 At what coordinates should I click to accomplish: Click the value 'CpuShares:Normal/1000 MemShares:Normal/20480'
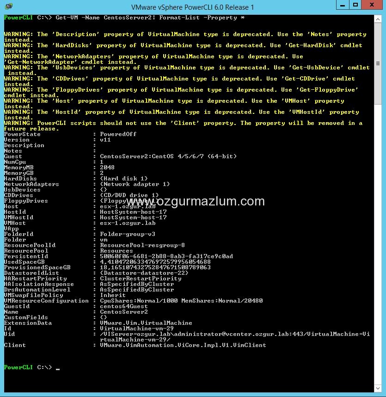click(181, 301)
